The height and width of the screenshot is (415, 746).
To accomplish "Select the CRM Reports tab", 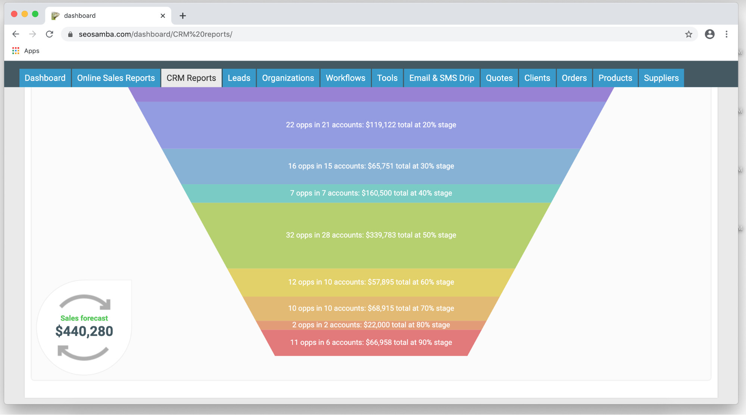I will (x=191, y=78).
